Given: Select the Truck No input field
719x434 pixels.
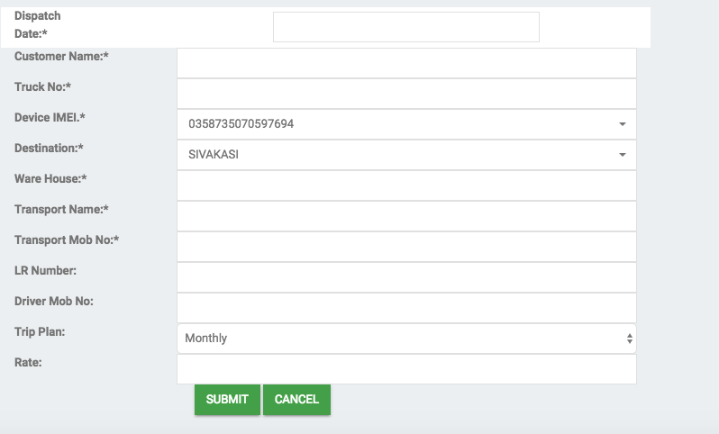Looking at the screenshot, I should (406, 94).
